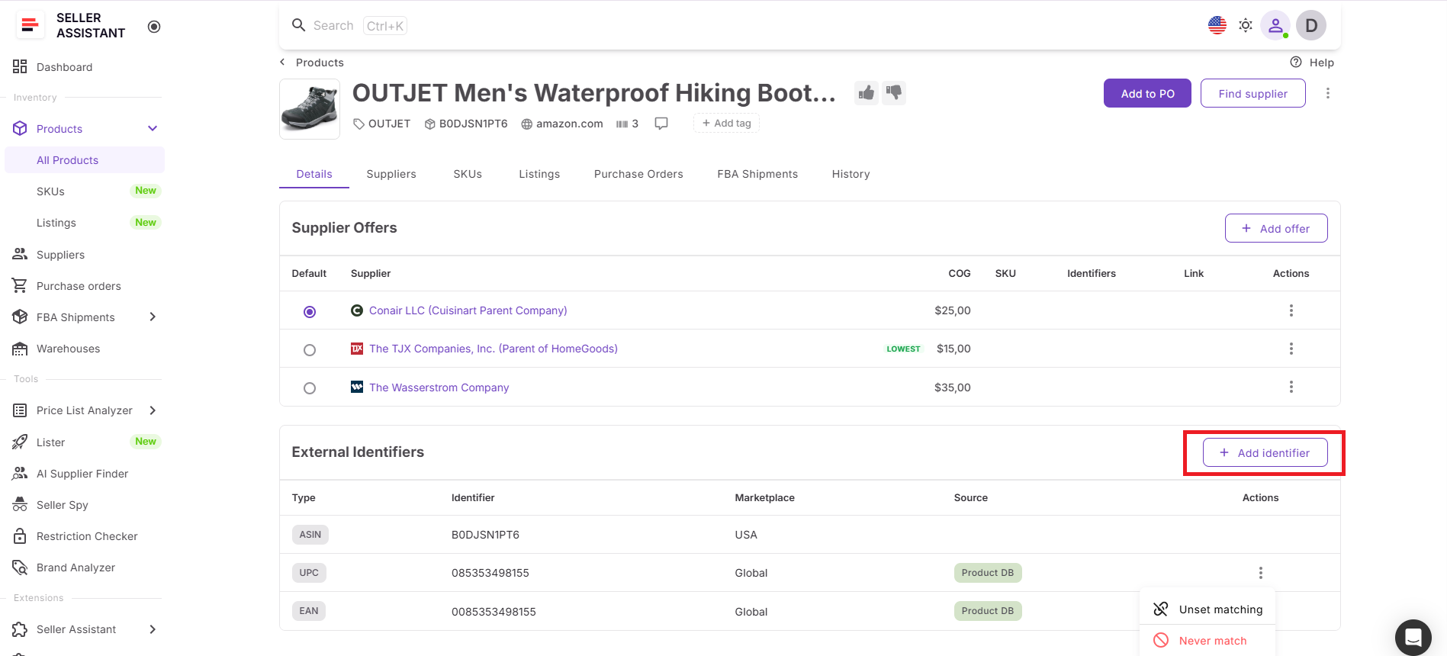Expand the Seller Assistant extensions submenu

pyautogui.click(x=153, y=629)
